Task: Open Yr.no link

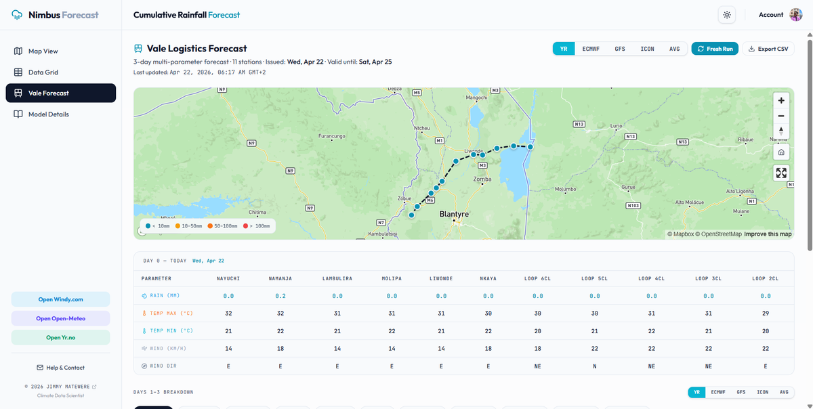Action: coord(60,337)
